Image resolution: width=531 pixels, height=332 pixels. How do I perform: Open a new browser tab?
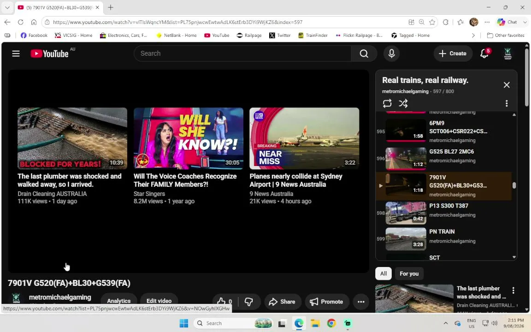(111, 7)
